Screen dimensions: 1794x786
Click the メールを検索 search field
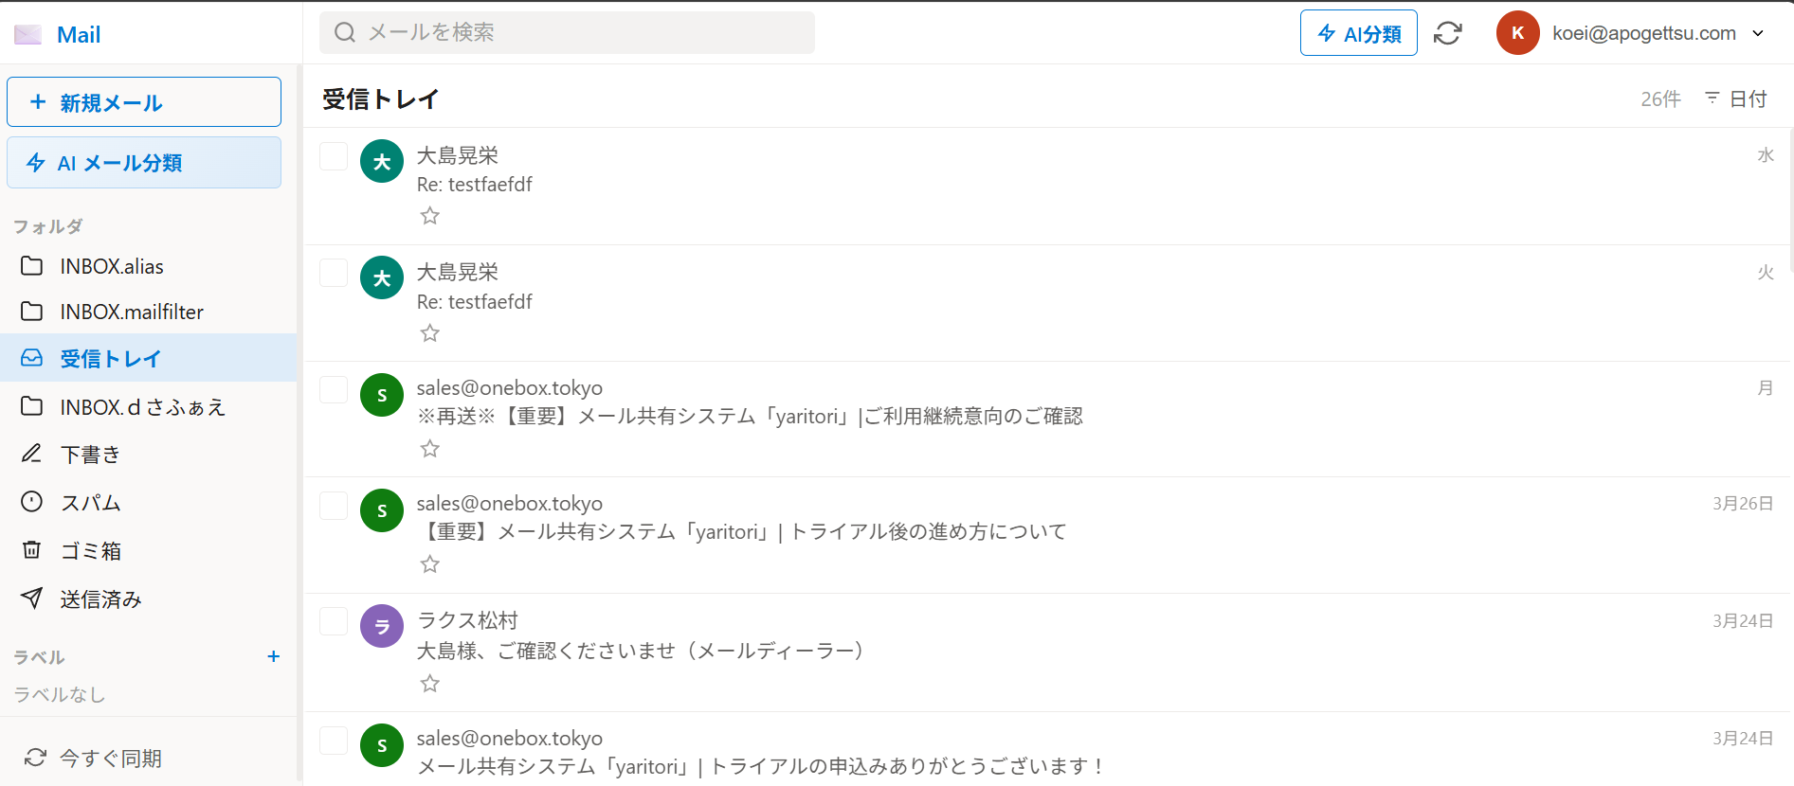[x=567, y=32]
